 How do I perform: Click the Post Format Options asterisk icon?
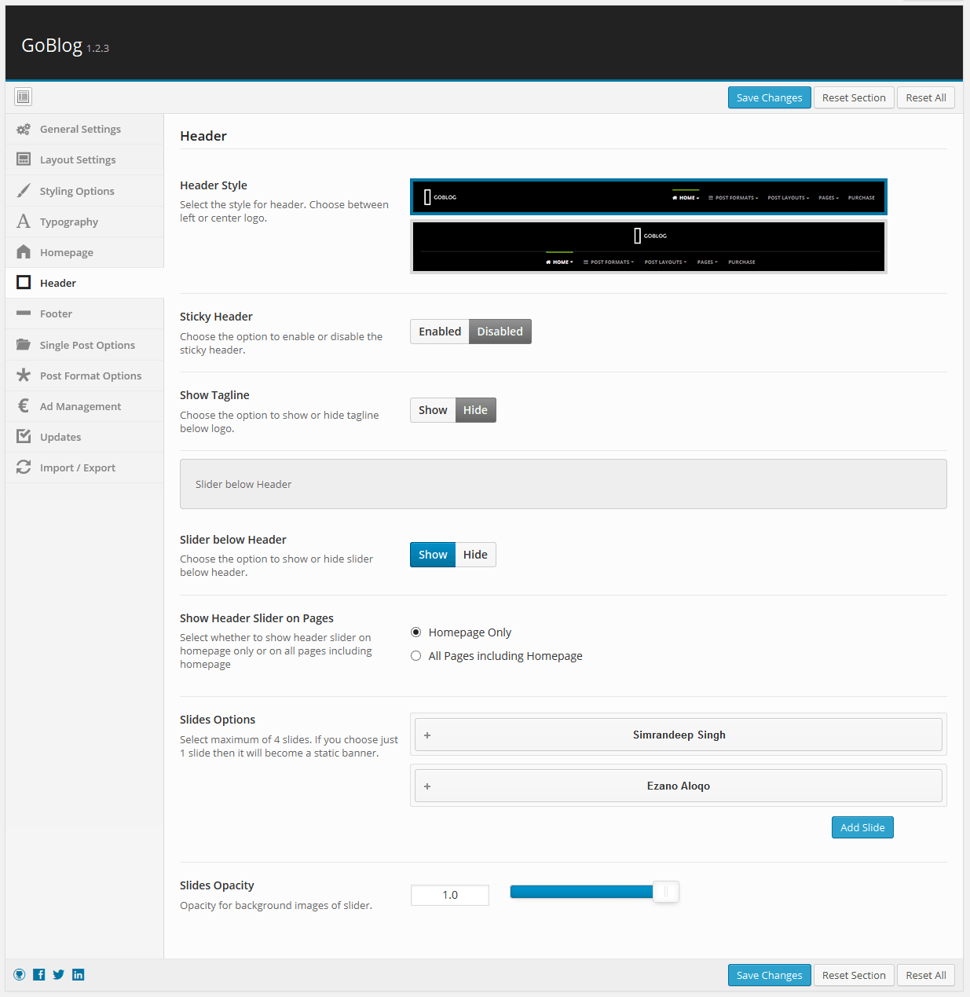point(24,376)
